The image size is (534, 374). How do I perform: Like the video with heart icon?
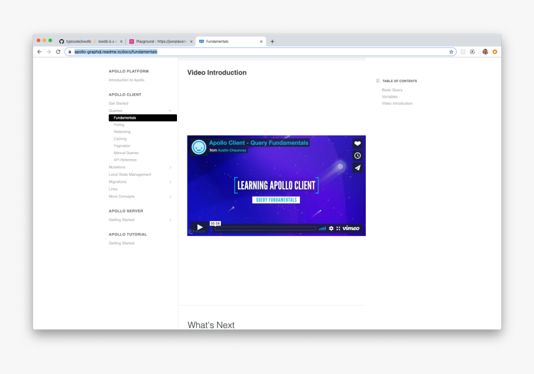357,144
